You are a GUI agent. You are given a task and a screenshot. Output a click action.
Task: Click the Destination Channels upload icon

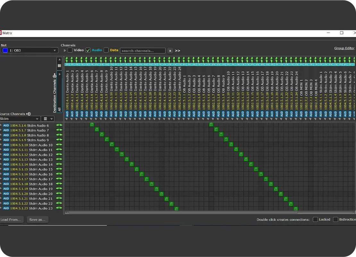[55, 76]
